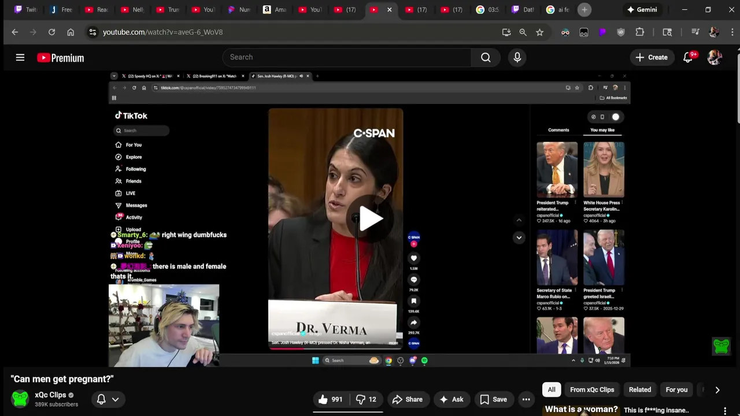Open tab search dropdown in video

(114, 76)
